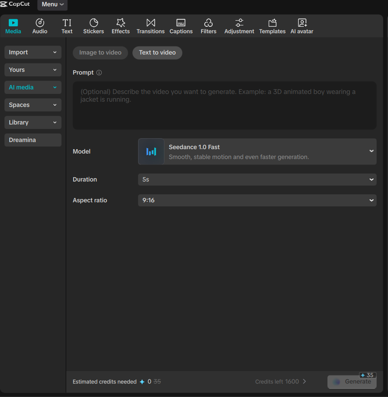Open the Menu dropdown

tap(53, 4)
